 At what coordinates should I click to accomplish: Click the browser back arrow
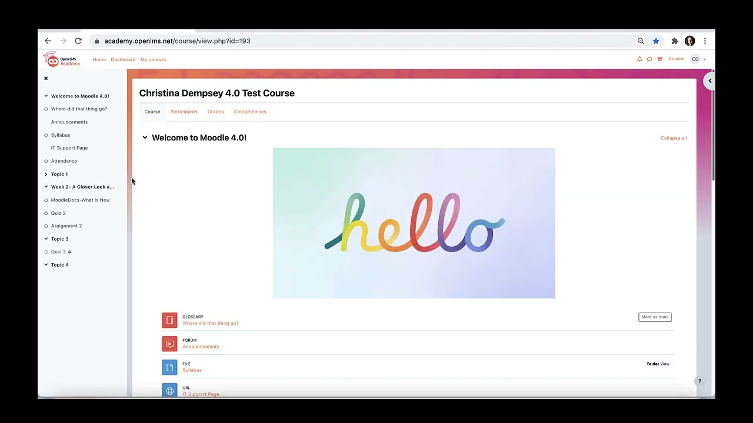tap(48, 41)
